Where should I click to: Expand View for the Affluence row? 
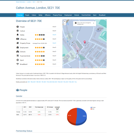click(54, 39)
